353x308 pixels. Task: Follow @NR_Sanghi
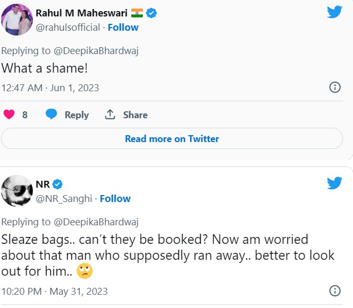(x=115, y=199)
